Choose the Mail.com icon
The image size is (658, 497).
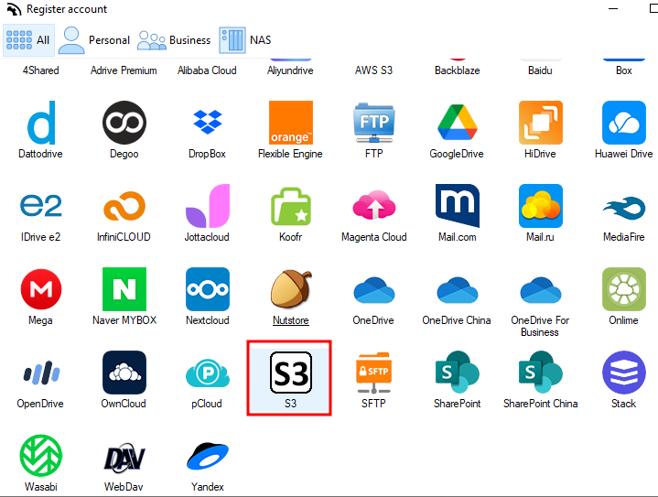coord(457,206)
